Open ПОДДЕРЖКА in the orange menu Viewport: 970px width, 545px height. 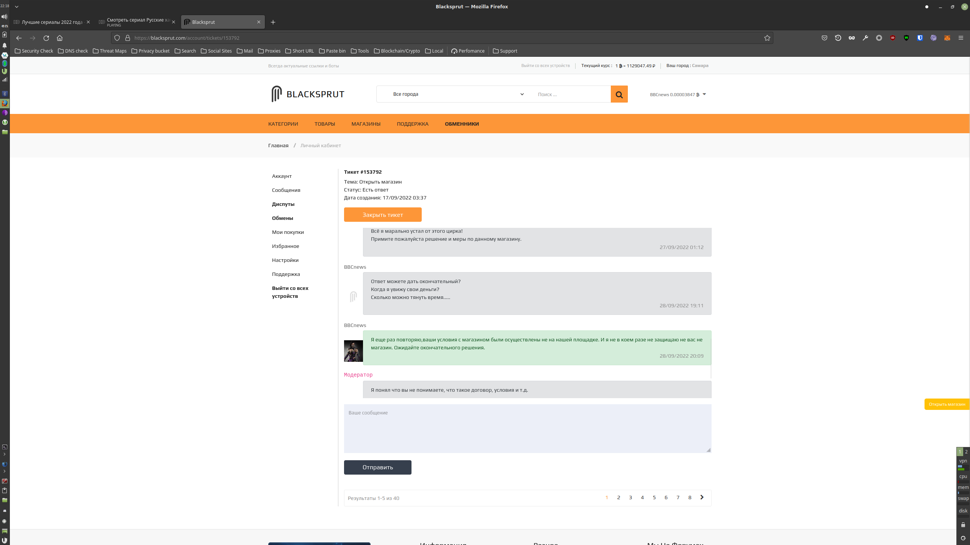[x=413, y=124]
